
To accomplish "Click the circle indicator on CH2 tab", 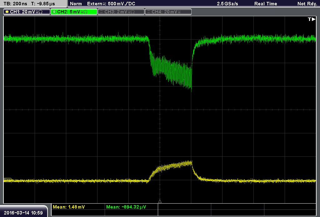I will tap(54, 12).
